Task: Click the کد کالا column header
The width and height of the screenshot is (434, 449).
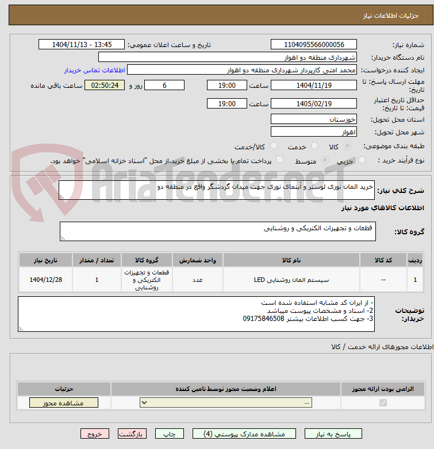Action: 383,260
